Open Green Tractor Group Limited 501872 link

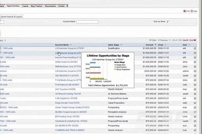click(x=72, y=107)
